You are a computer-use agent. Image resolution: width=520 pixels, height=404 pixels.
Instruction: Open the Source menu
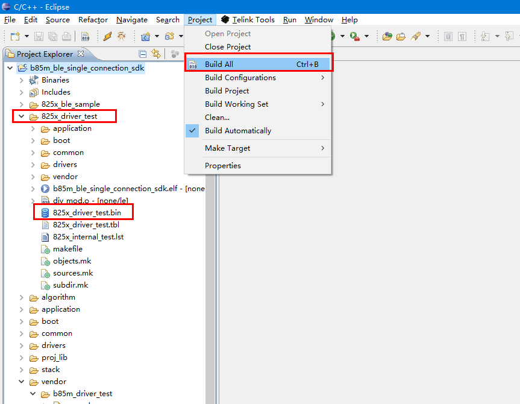58,20
